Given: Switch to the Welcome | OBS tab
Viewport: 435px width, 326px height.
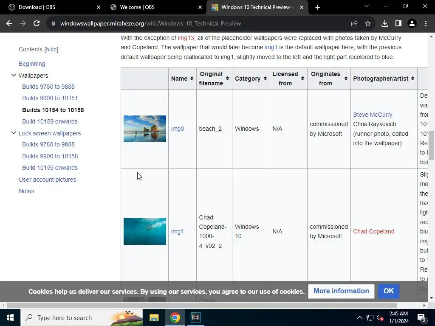Looking at the screenshot, I should (155, 7).
